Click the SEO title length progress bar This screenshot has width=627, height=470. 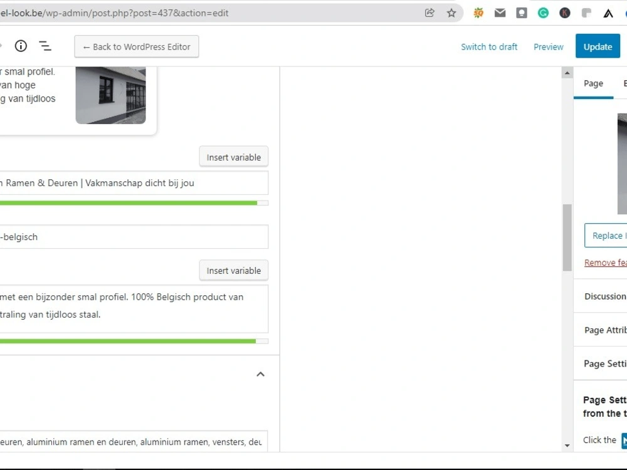point(134,203)
